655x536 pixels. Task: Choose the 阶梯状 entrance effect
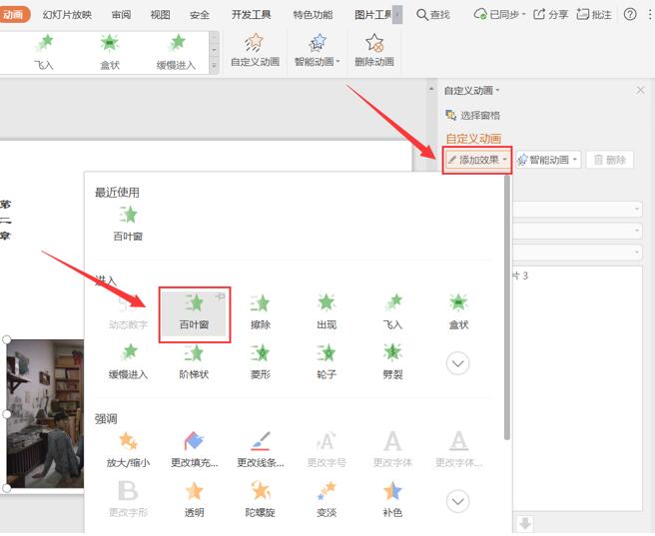pyautogui.click(x=195, y=361)
